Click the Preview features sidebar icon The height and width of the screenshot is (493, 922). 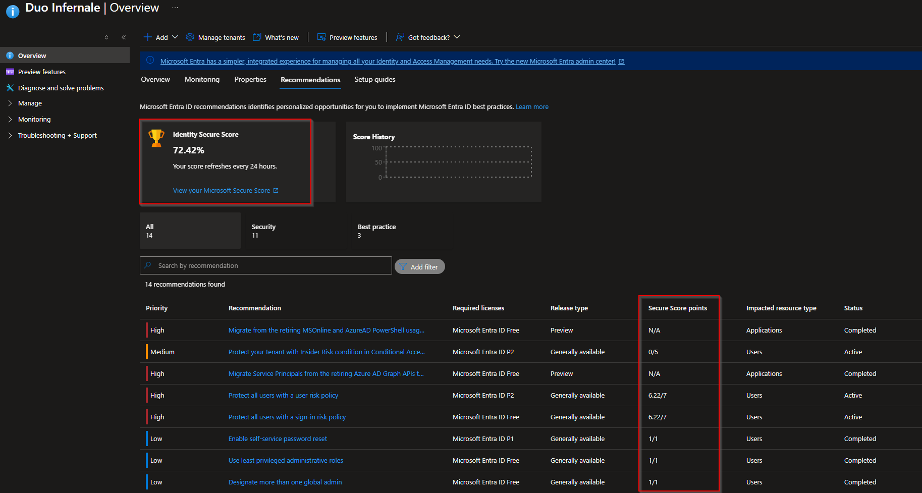click(10, 72)
